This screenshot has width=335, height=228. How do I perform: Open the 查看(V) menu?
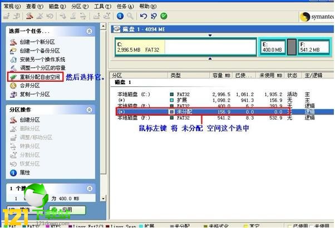pos(35,7)
